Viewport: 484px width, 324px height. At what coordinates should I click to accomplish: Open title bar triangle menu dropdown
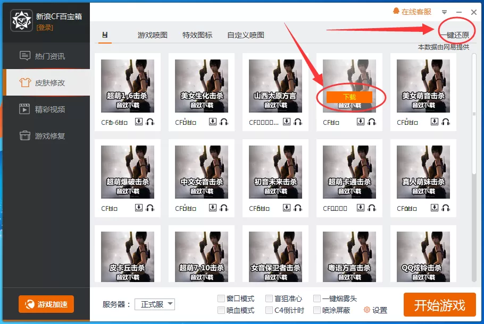coord(444,12)
